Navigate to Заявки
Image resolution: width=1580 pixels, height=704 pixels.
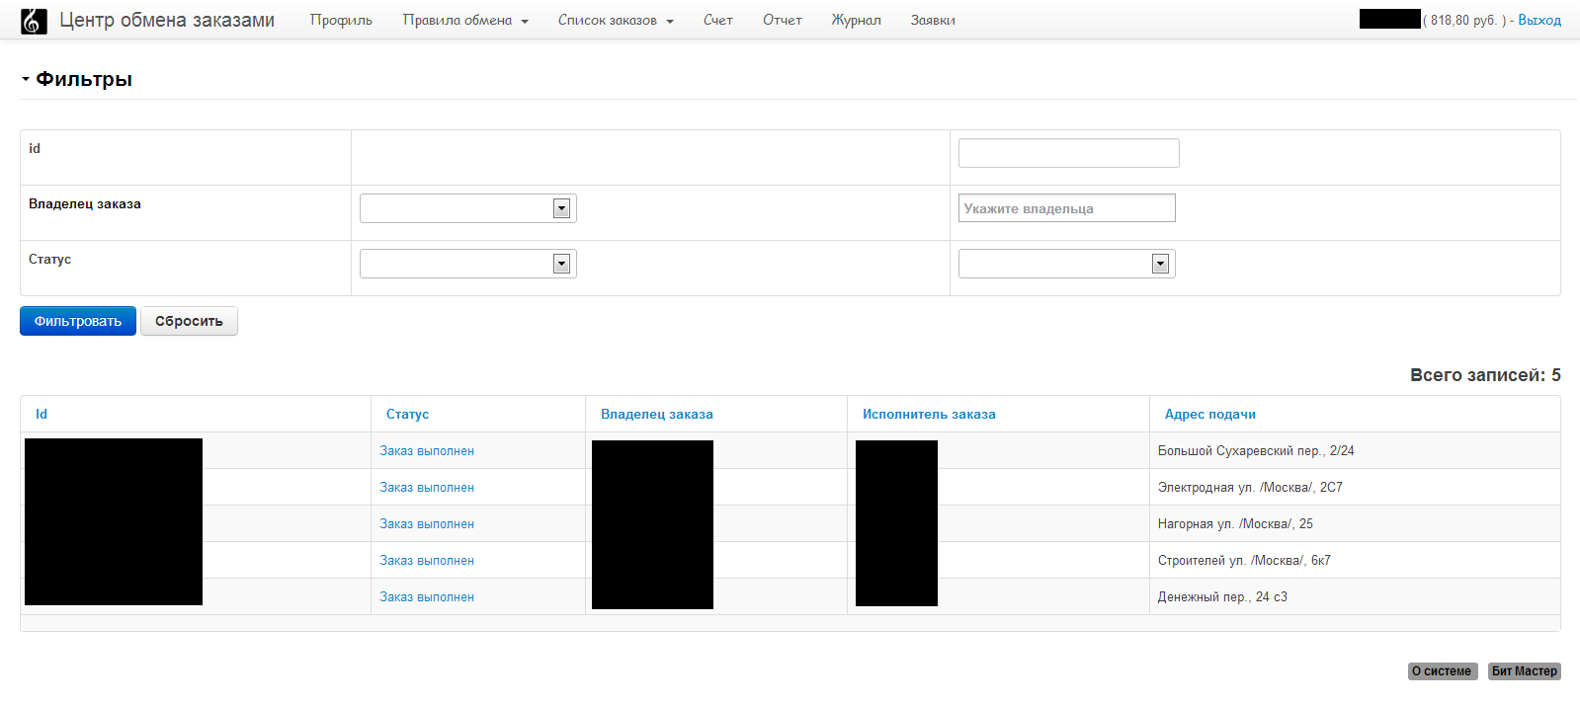[x=932, y=21]
